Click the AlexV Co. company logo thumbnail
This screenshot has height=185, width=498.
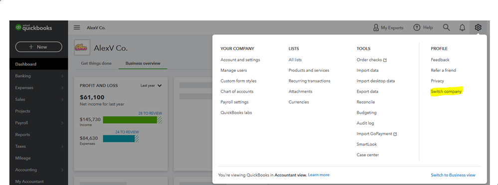[x=82, y=48]
